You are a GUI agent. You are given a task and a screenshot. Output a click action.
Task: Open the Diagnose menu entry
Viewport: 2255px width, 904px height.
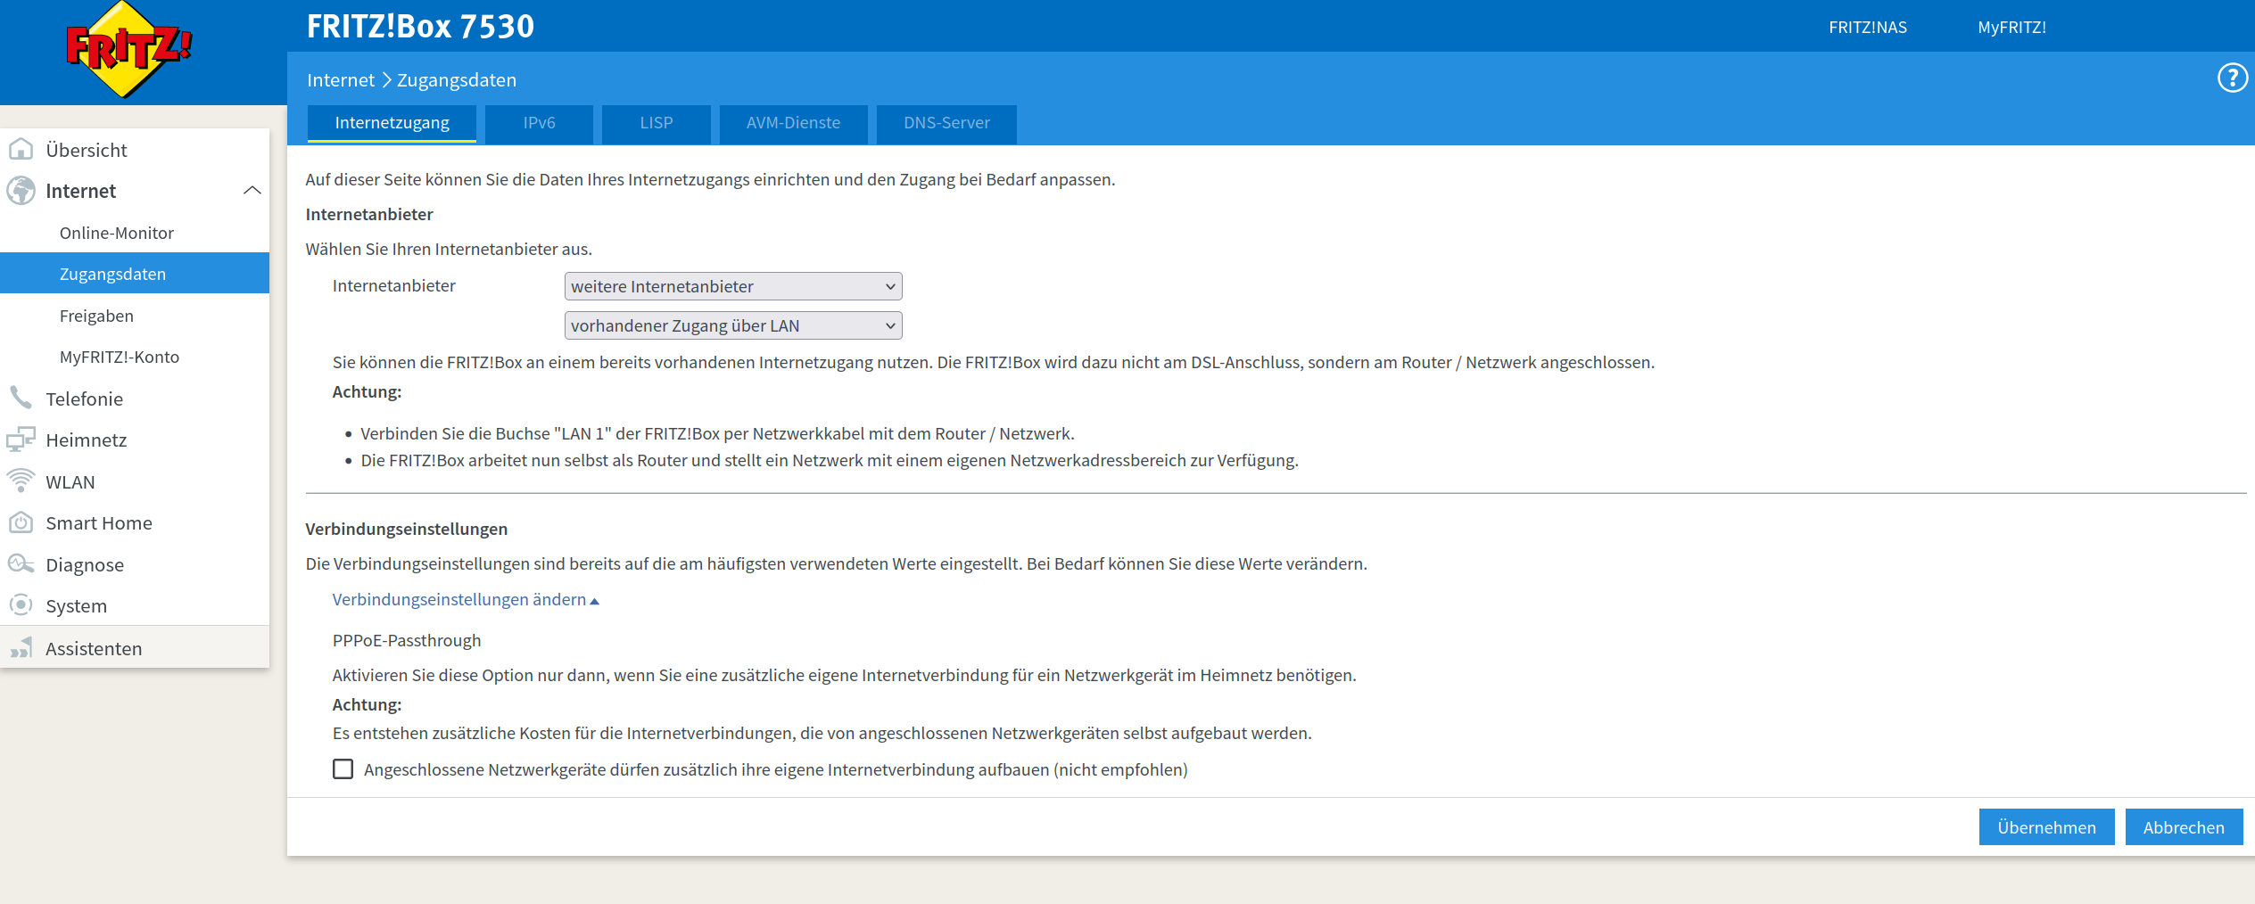pyautogui.click(x=135, y=564)
